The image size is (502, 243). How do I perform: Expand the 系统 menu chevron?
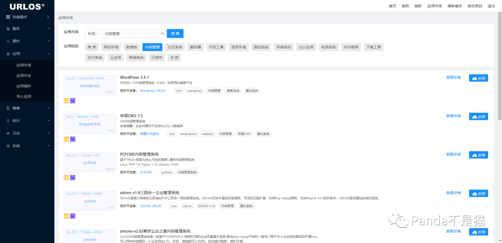click(x=49, y=146)
